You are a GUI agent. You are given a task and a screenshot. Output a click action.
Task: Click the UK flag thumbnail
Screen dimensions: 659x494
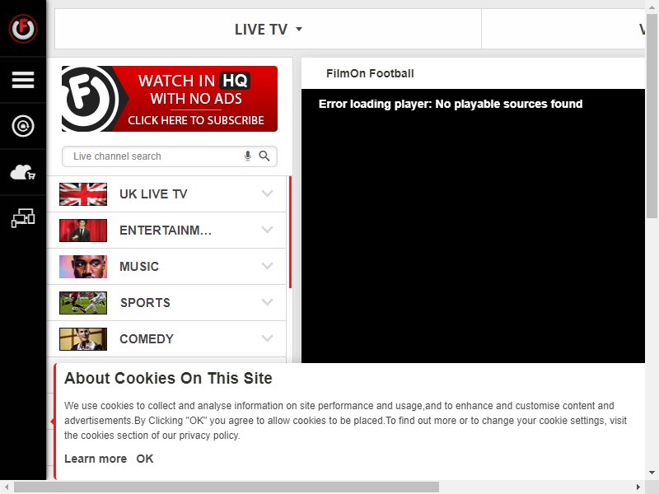[x=83, y=194]
